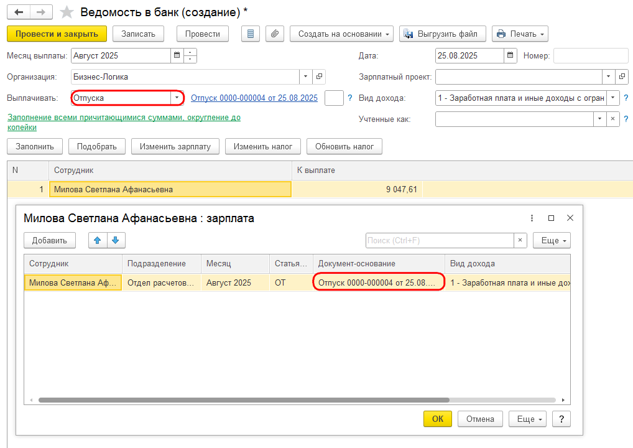Click the Обновить налог button
The width and height of the screenshot is (633, 448).
(344, 147)
